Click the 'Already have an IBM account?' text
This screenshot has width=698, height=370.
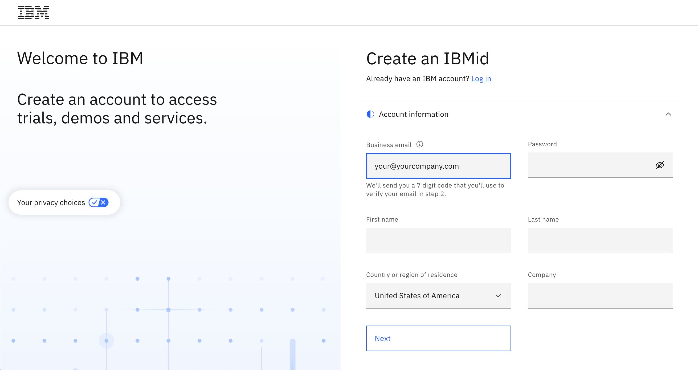tap(418, 78)
